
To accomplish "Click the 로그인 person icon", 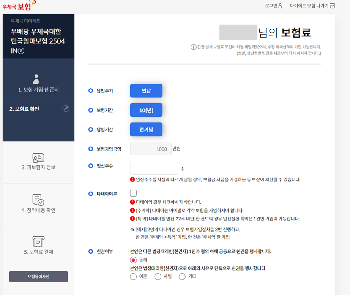I will [x=280, y=6].
